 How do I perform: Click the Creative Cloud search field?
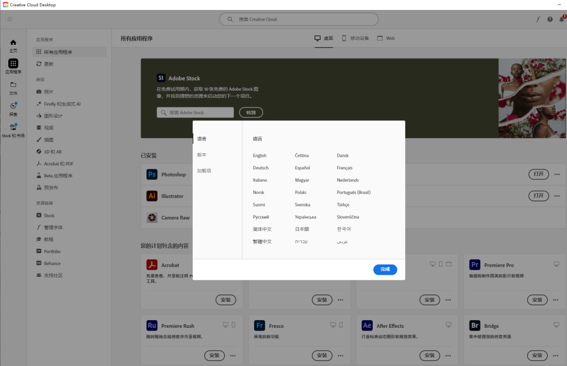(x=299, y=19)
